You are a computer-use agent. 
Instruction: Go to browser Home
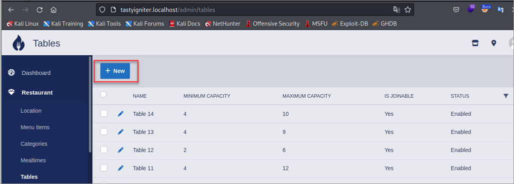(x=54, y=10)
